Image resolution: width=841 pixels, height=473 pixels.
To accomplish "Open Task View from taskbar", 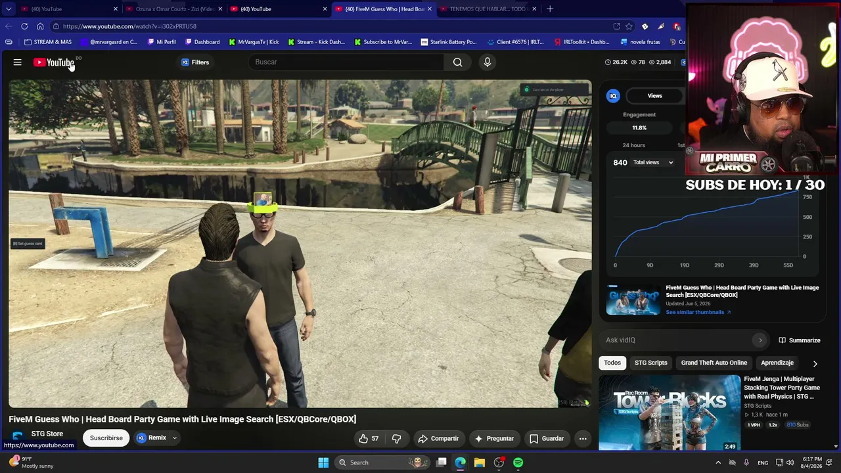I will 441,462.
